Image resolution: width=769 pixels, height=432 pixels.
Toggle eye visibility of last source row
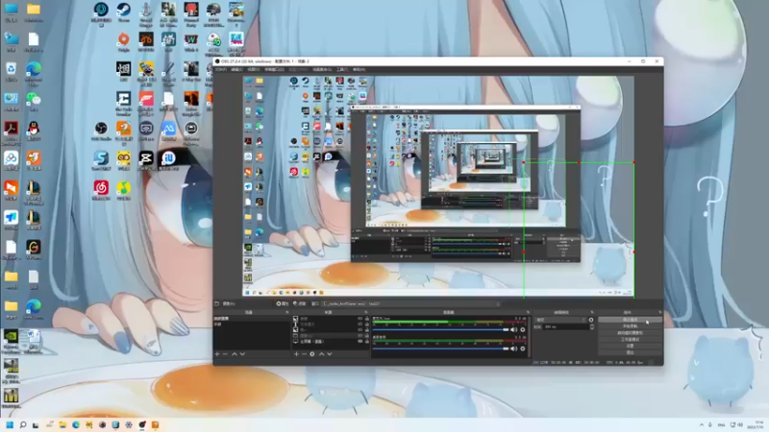(360, 342)
